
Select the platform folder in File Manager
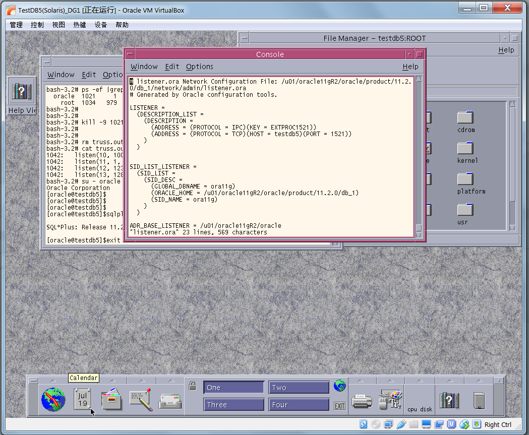click(x=471, y=183)
